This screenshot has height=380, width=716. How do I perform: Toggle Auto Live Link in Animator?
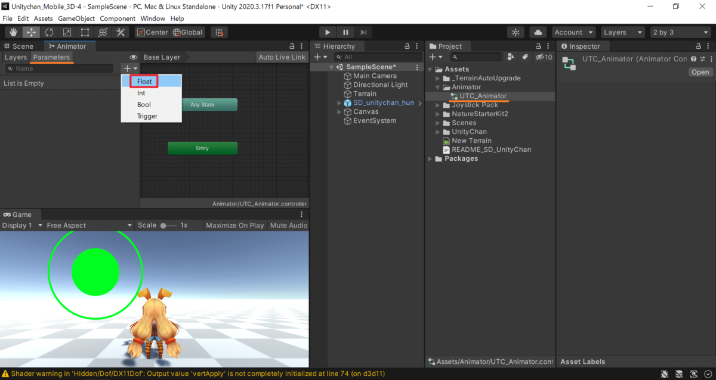coord(282,57)
